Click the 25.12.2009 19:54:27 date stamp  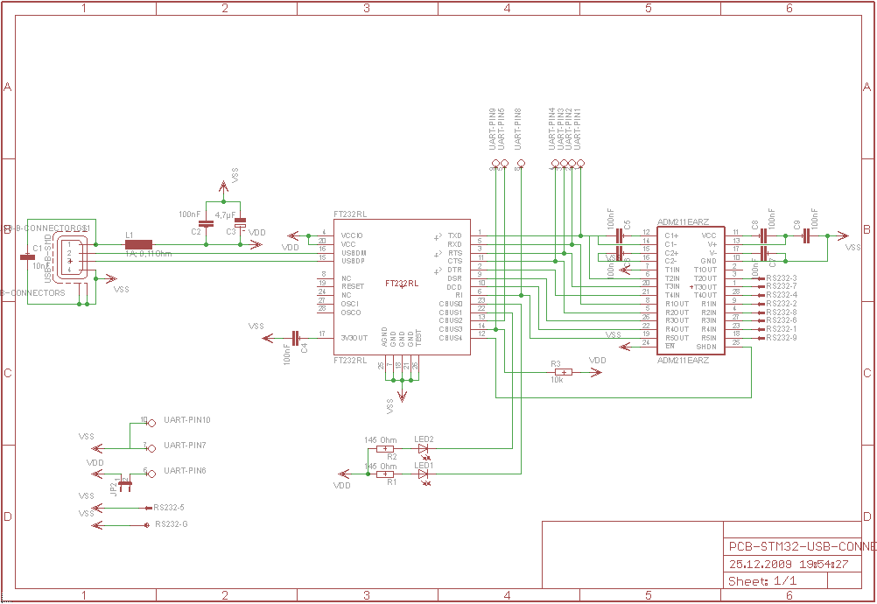[x=789, y=565]
